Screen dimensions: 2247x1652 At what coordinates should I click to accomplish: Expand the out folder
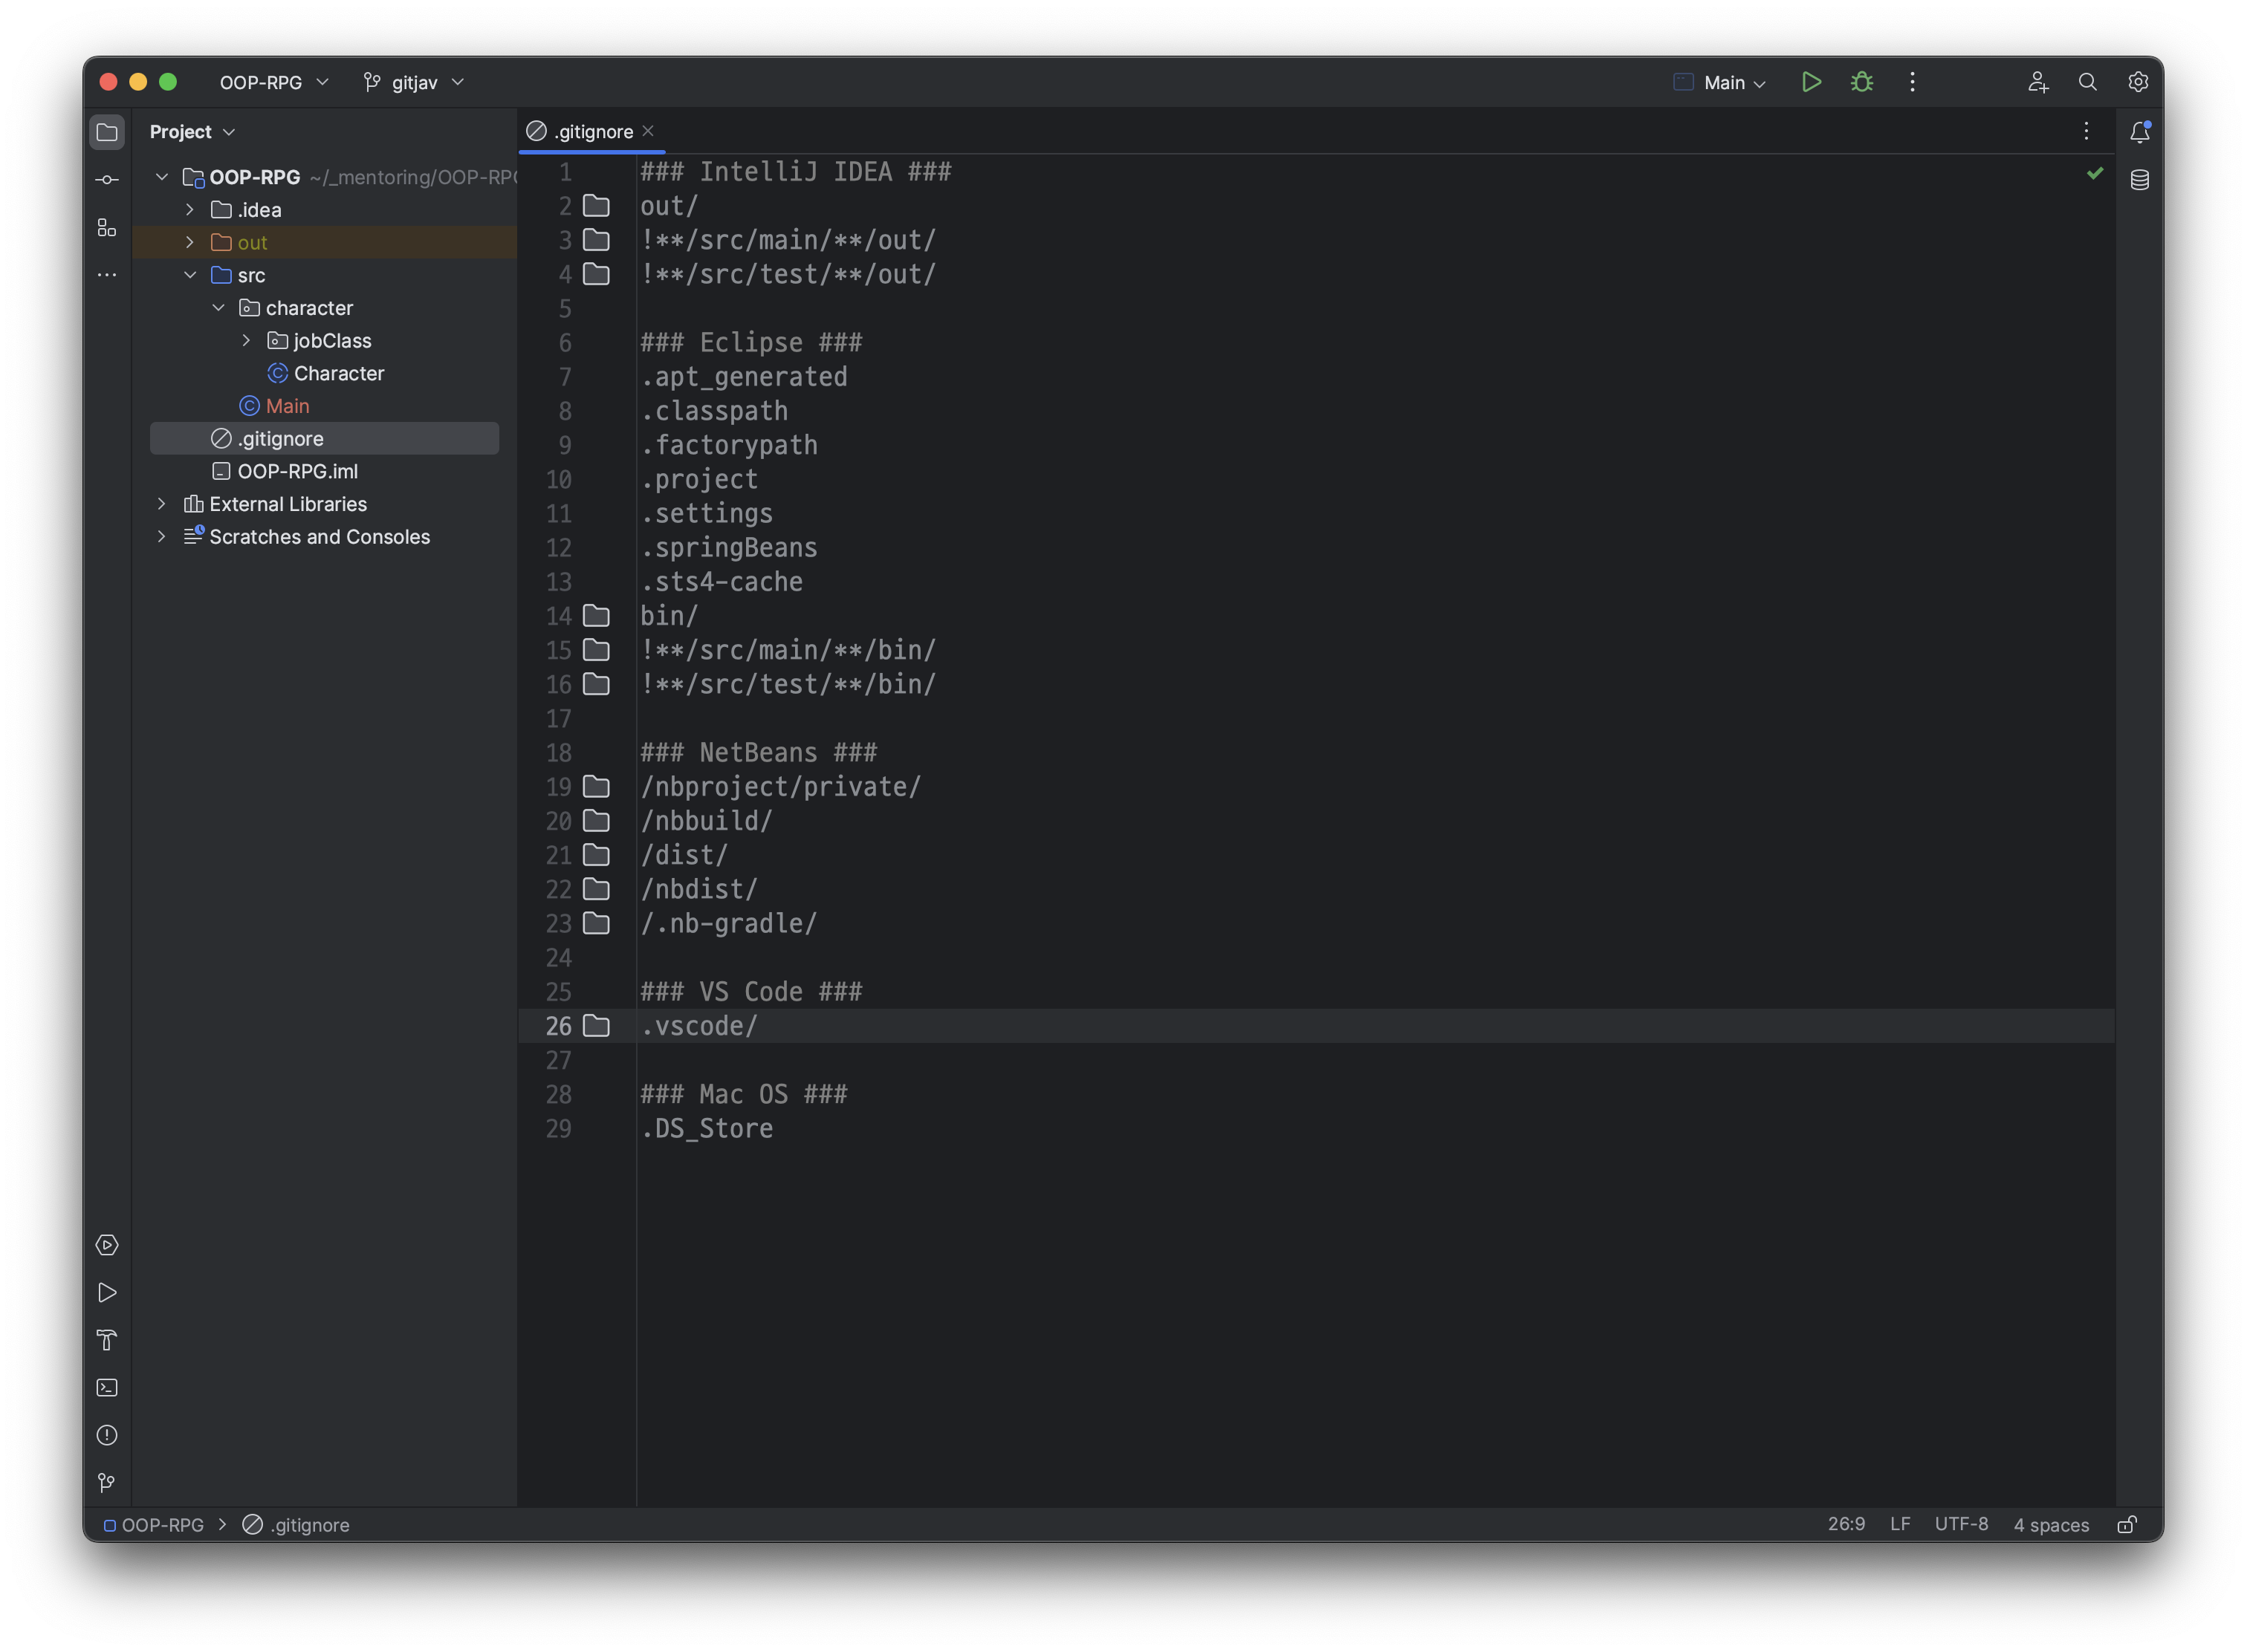[x=190, y=242]
